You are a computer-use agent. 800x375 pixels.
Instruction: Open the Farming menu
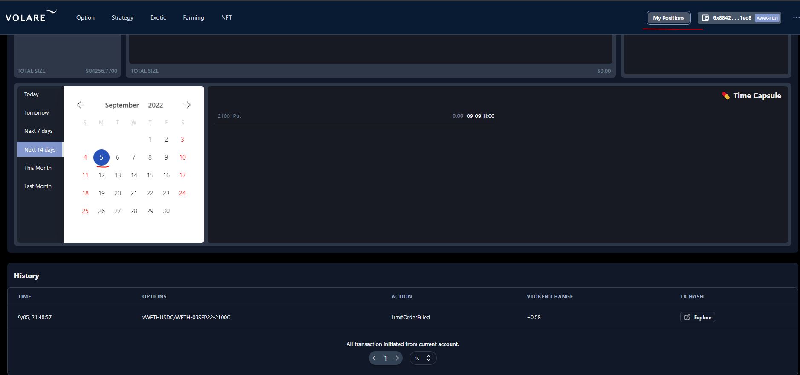tap(194, 17)
